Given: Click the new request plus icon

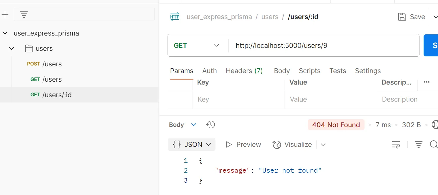Looking at the screenshot, I should pyautogui.click(x=6, y=14).
